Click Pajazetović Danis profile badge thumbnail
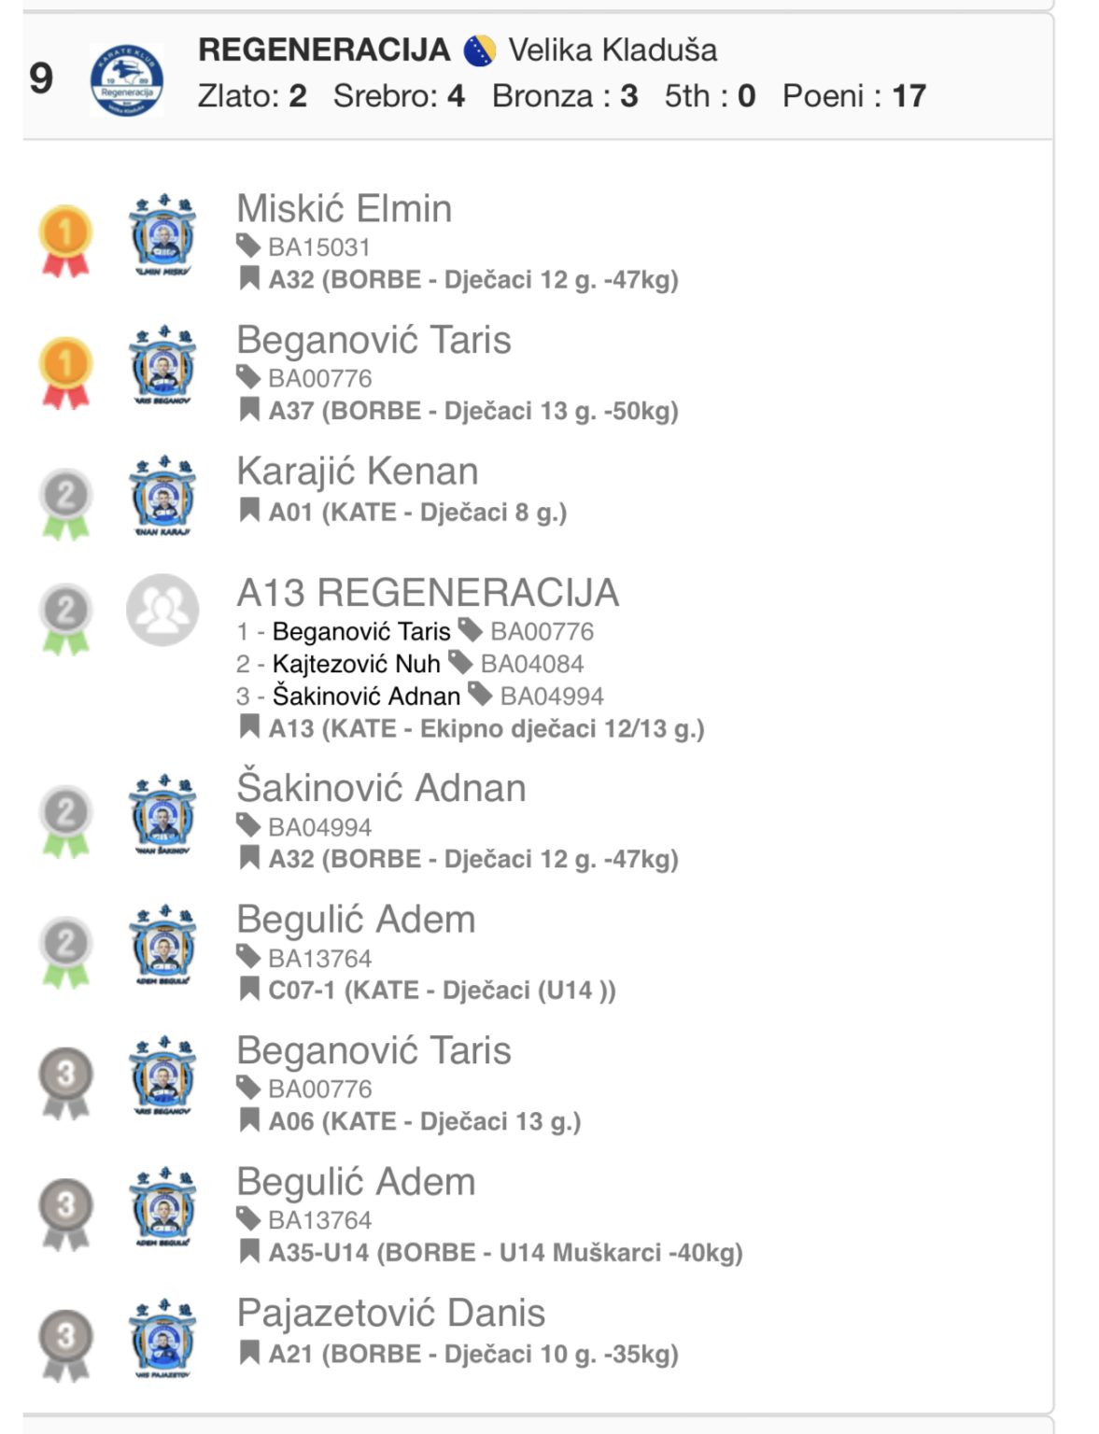This screenshot has width=1099, height=1434. tap(163, 1338)
